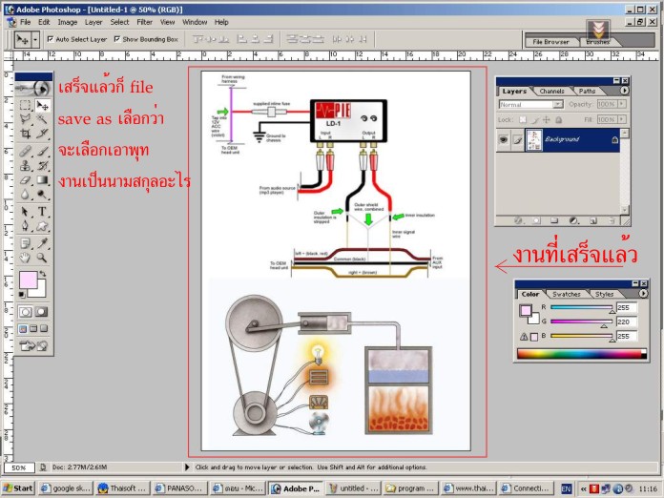The height and width of the screenshot is (498, 664).
Task: Select the Type tool
Action: (42, 211)
